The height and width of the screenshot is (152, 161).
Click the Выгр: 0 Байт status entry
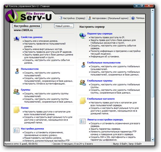click(127, 144)
